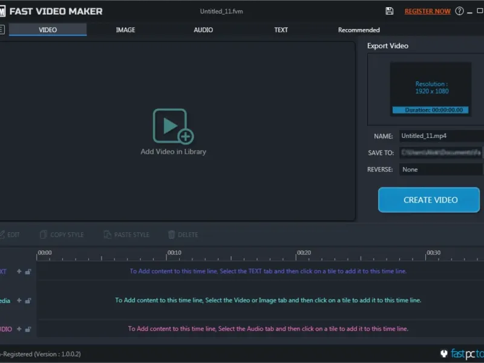The width and height of the screenshot is (484, 363).
Task: Click the COPY STYLE toolbar button
Action: coord(62,235)
